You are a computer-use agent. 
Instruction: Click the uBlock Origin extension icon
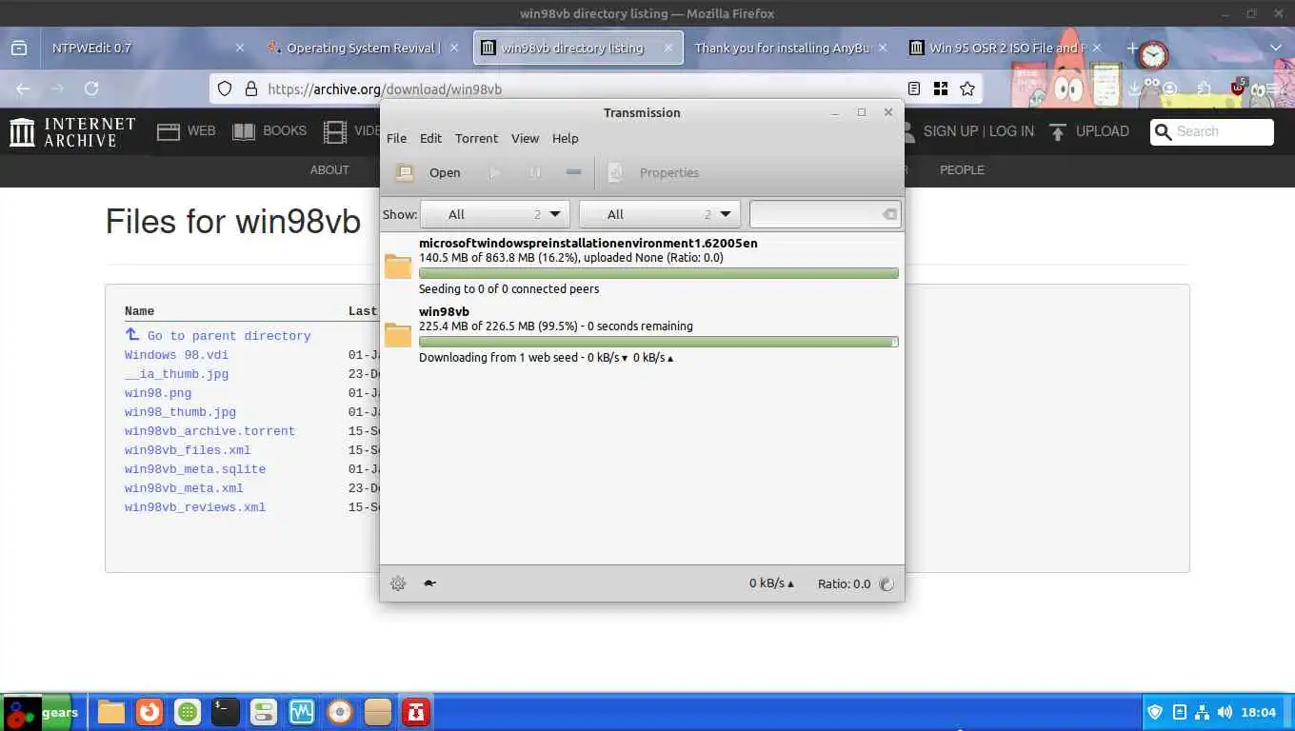click(x=1238, y=88)
